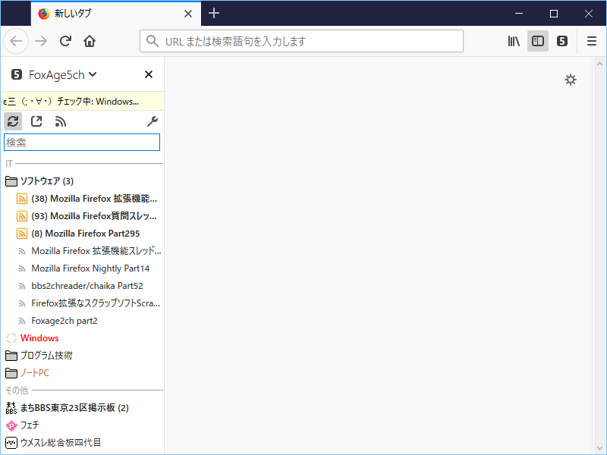Open Foxage2ch part2 thread
The height and width of the screenshot is (455, 607).
point(64,321)
